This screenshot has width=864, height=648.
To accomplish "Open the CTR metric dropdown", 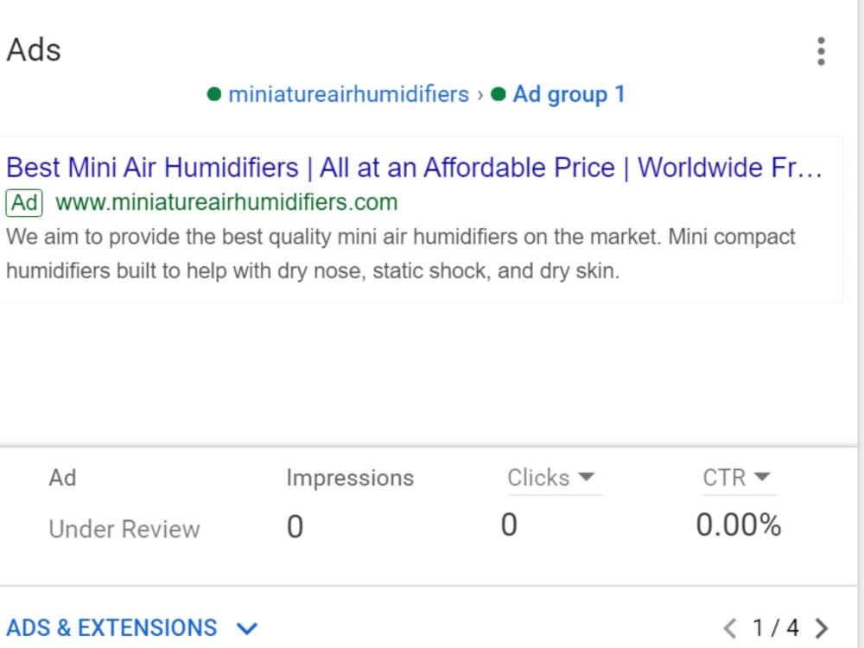I will click(x=737, y=477).
